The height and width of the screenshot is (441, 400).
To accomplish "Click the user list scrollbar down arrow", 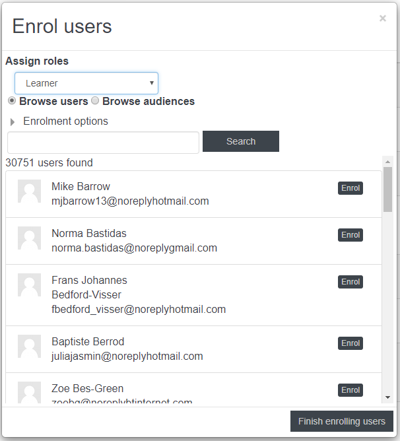I will [387, 397].
